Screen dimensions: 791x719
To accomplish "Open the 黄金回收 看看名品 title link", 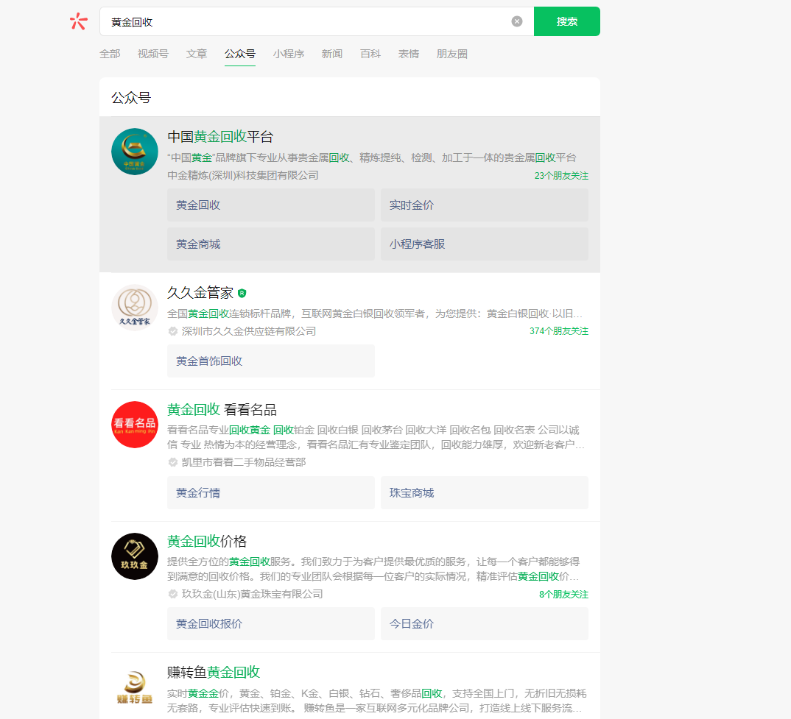I will 222,409.
